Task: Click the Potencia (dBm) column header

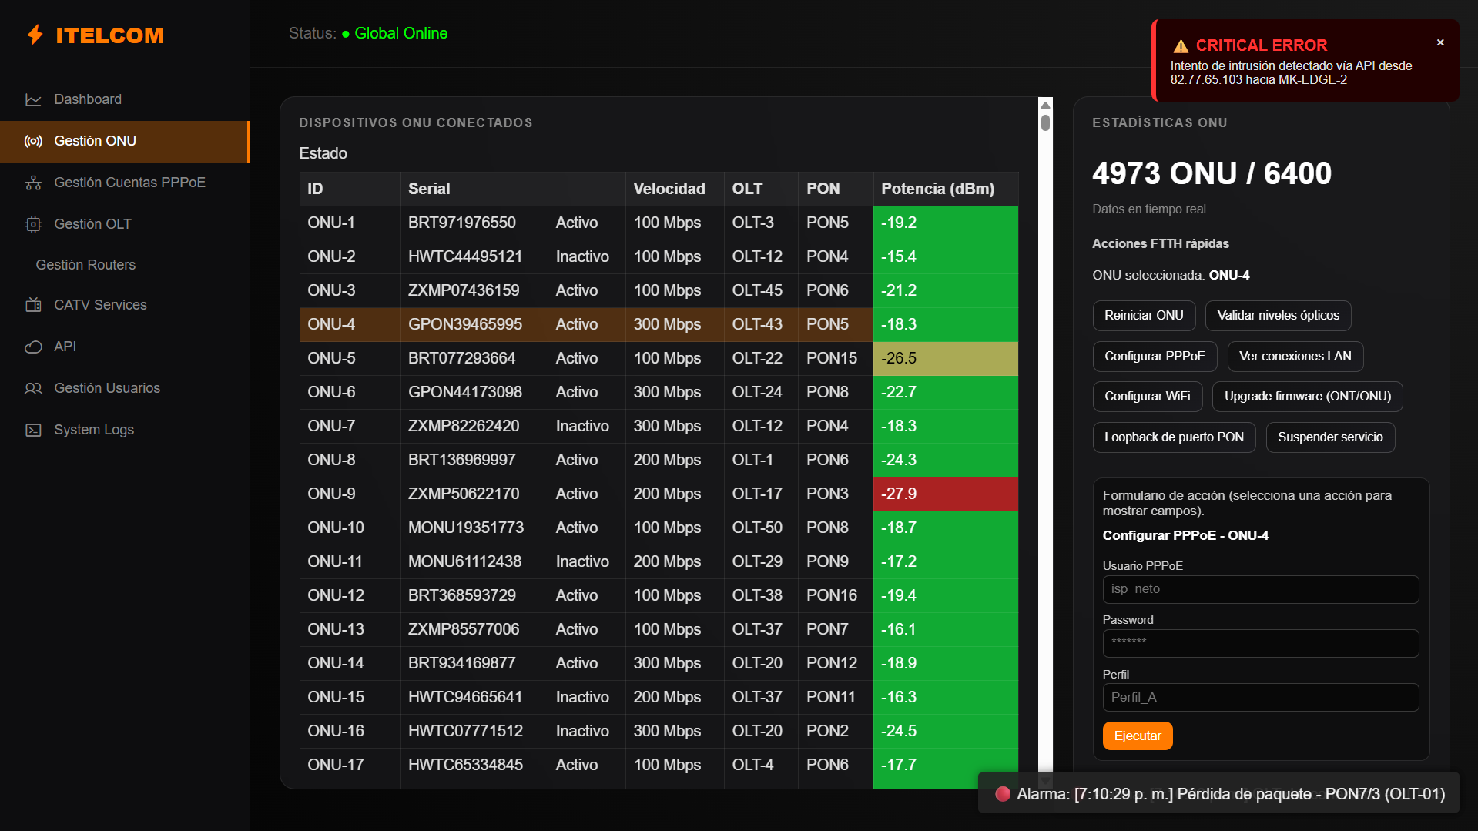Action: (x=945, y=189)
